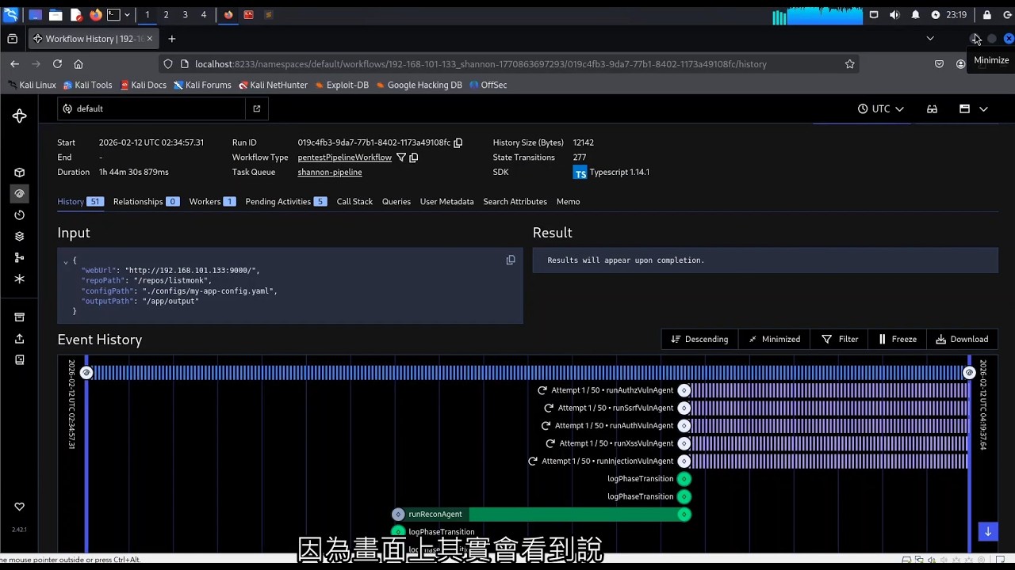Select the runReconAgent activity bar
Image resolution: width=1015 pixels, height=570 pixels.
(542, 515)
